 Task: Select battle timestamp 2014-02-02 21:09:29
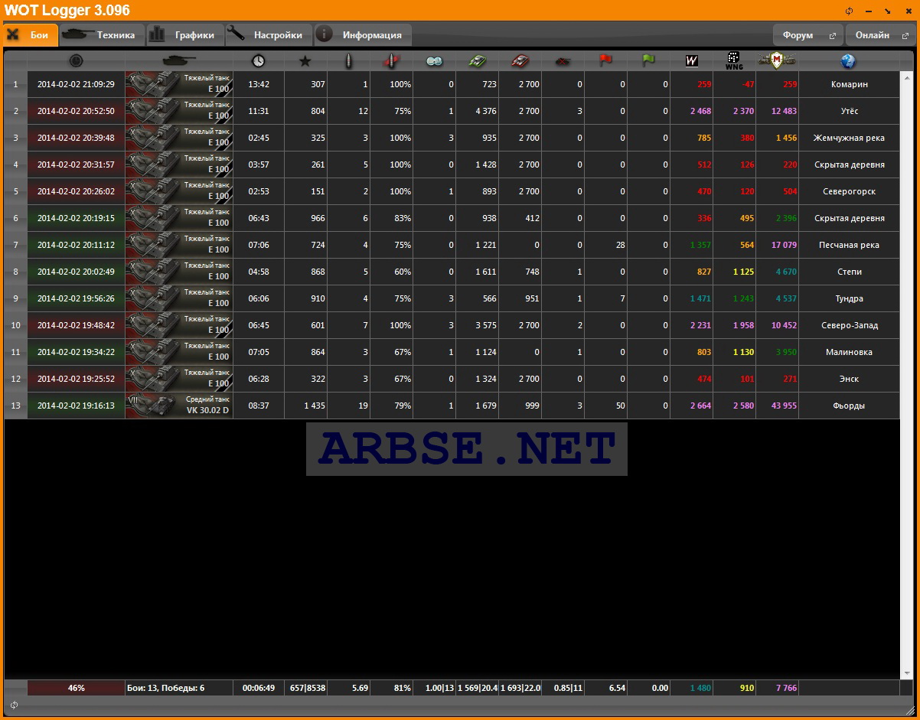click(76, 84)
